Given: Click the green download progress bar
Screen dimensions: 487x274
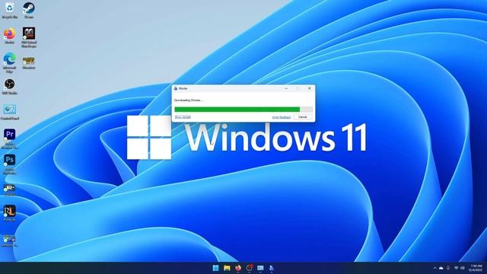Looking at the screenshot, I should click(243, 110).
